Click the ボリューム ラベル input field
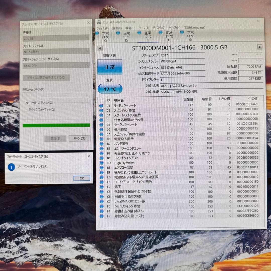The width and height of the screenshot is (271, 271). point(56,95)
